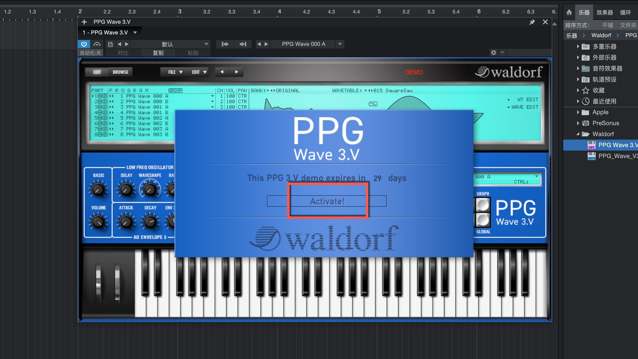
Task: Click the DECAY knob
Action: 150,222
